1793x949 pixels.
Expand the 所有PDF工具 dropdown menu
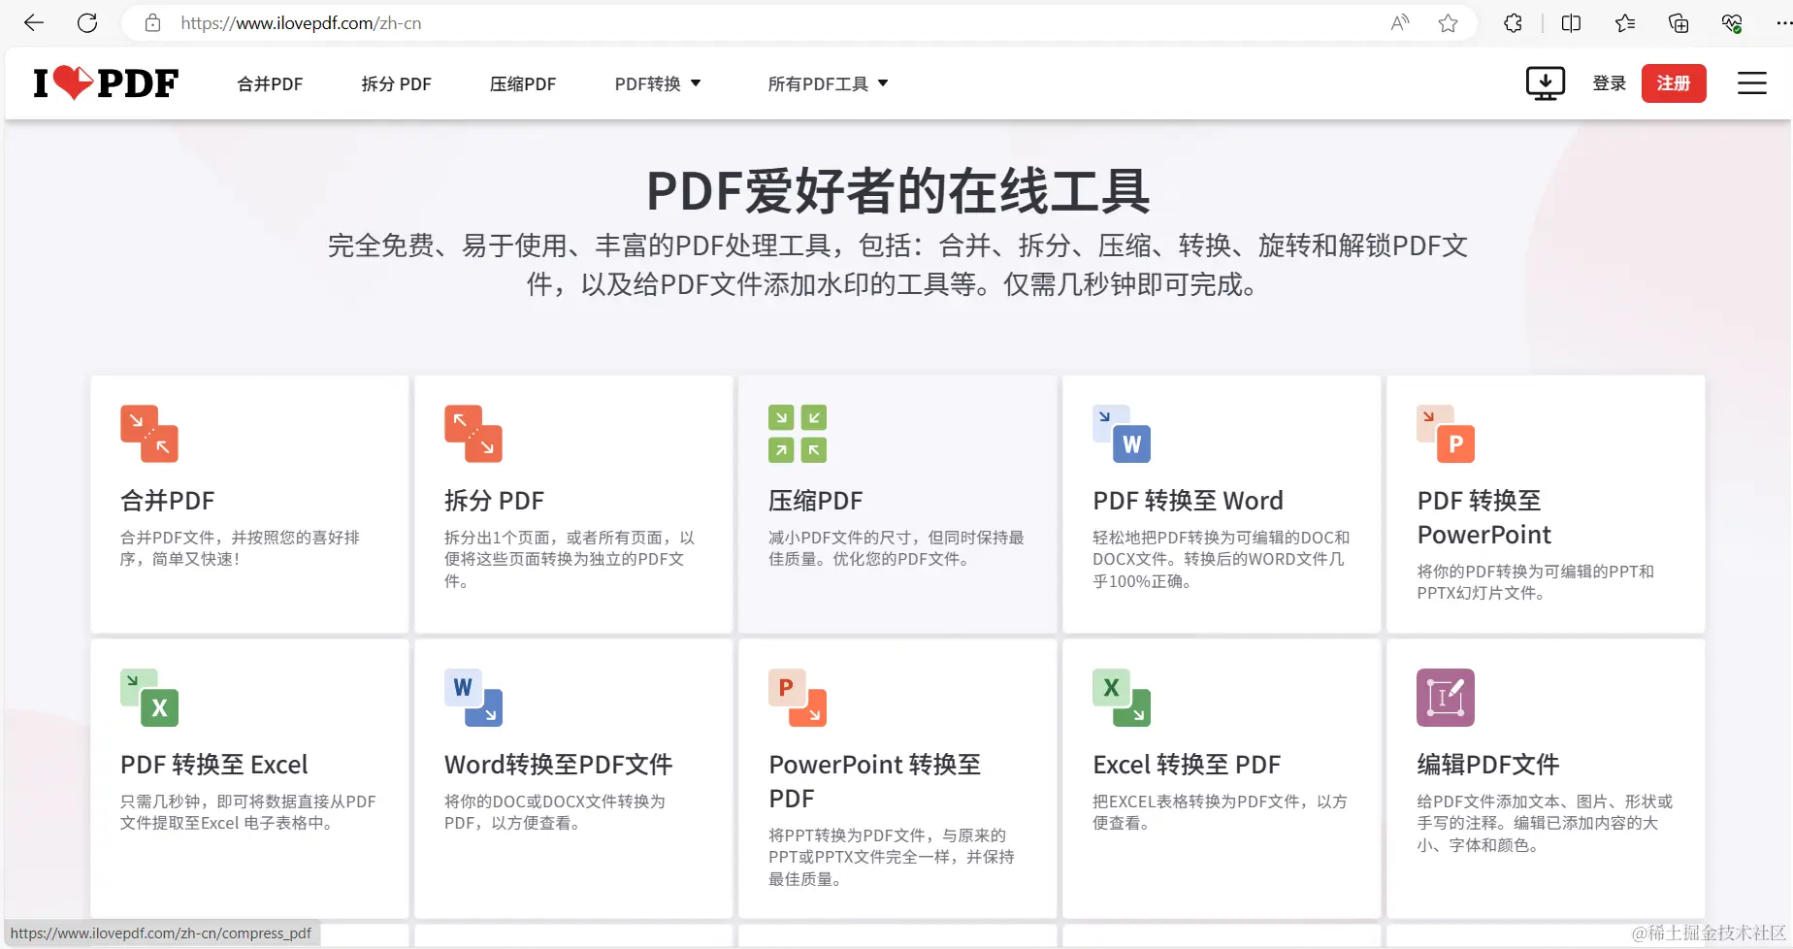pyautogui.click(x=828, y=84)
